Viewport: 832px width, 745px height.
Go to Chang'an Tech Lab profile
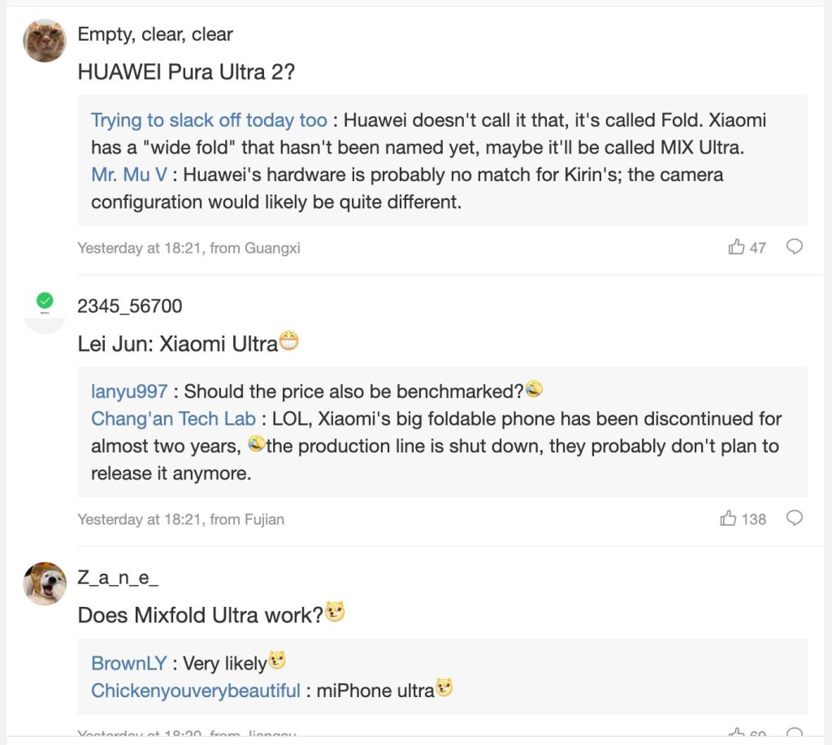pos(173,419)
